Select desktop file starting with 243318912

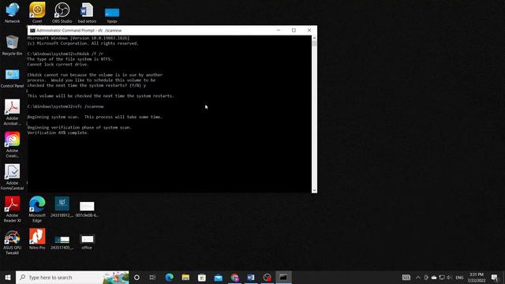62,207
